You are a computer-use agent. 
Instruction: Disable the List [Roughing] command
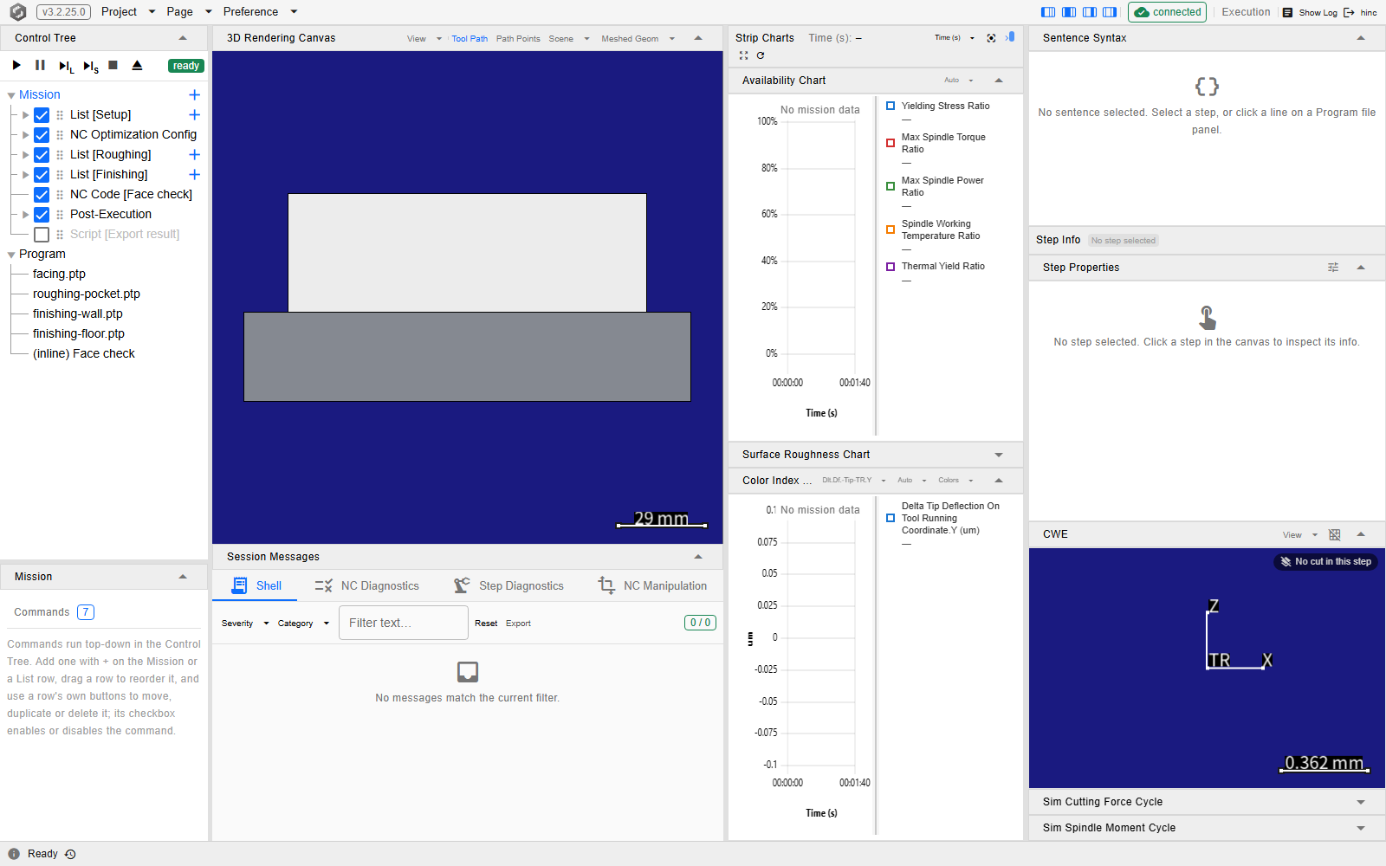point(42,155)
